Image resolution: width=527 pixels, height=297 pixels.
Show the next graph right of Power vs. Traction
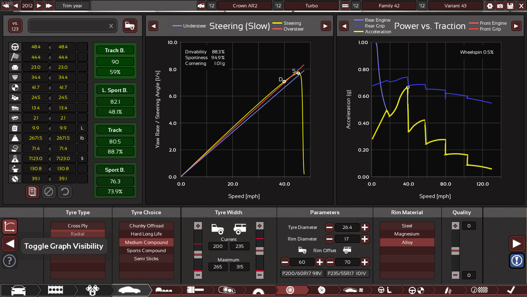tap(516, 26)
